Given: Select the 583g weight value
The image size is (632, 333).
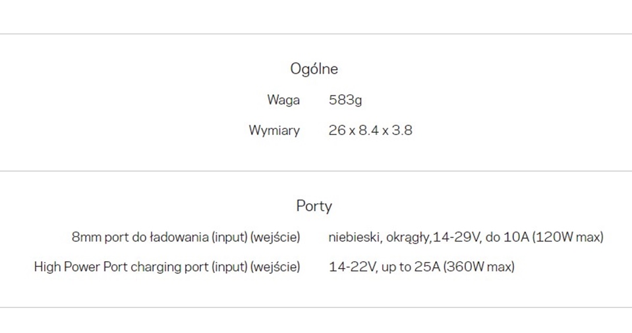Looking at the screenshot, I should point(345,100).
